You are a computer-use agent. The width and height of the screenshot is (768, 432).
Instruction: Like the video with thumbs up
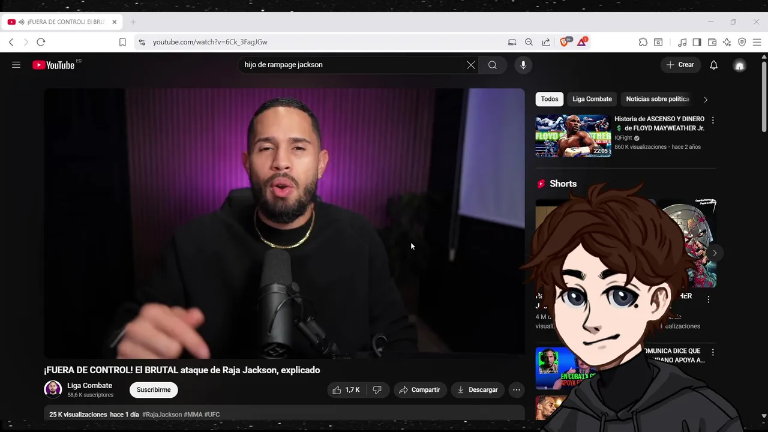[346, 390]
